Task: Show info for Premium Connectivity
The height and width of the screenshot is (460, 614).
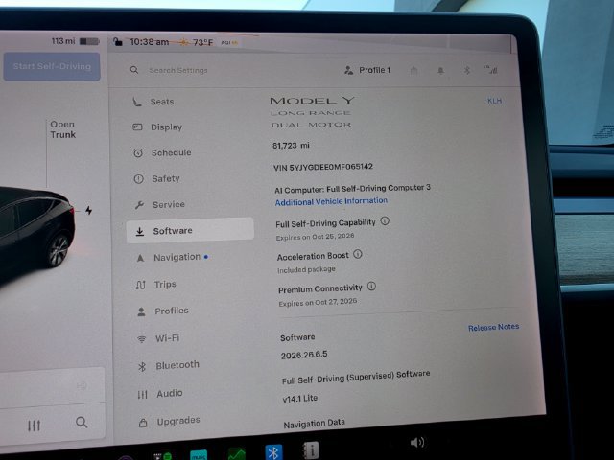Action: [371, 287]
